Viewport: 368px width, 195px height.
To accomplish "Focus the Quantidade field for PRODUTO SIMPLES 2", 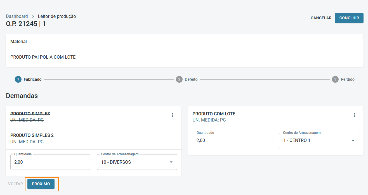I will (50, 162).
